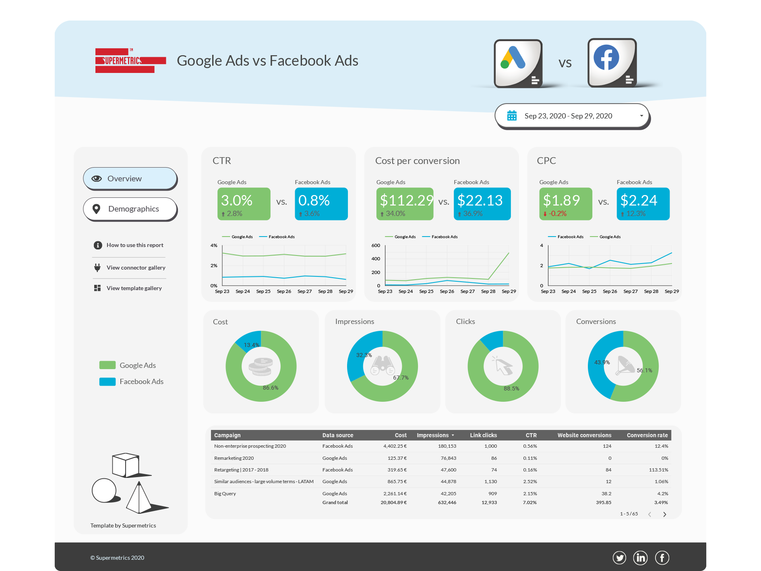Sort by Impressions column arrow
The height and width of the screenshot is (571, 761).
[x=453, y=435]
